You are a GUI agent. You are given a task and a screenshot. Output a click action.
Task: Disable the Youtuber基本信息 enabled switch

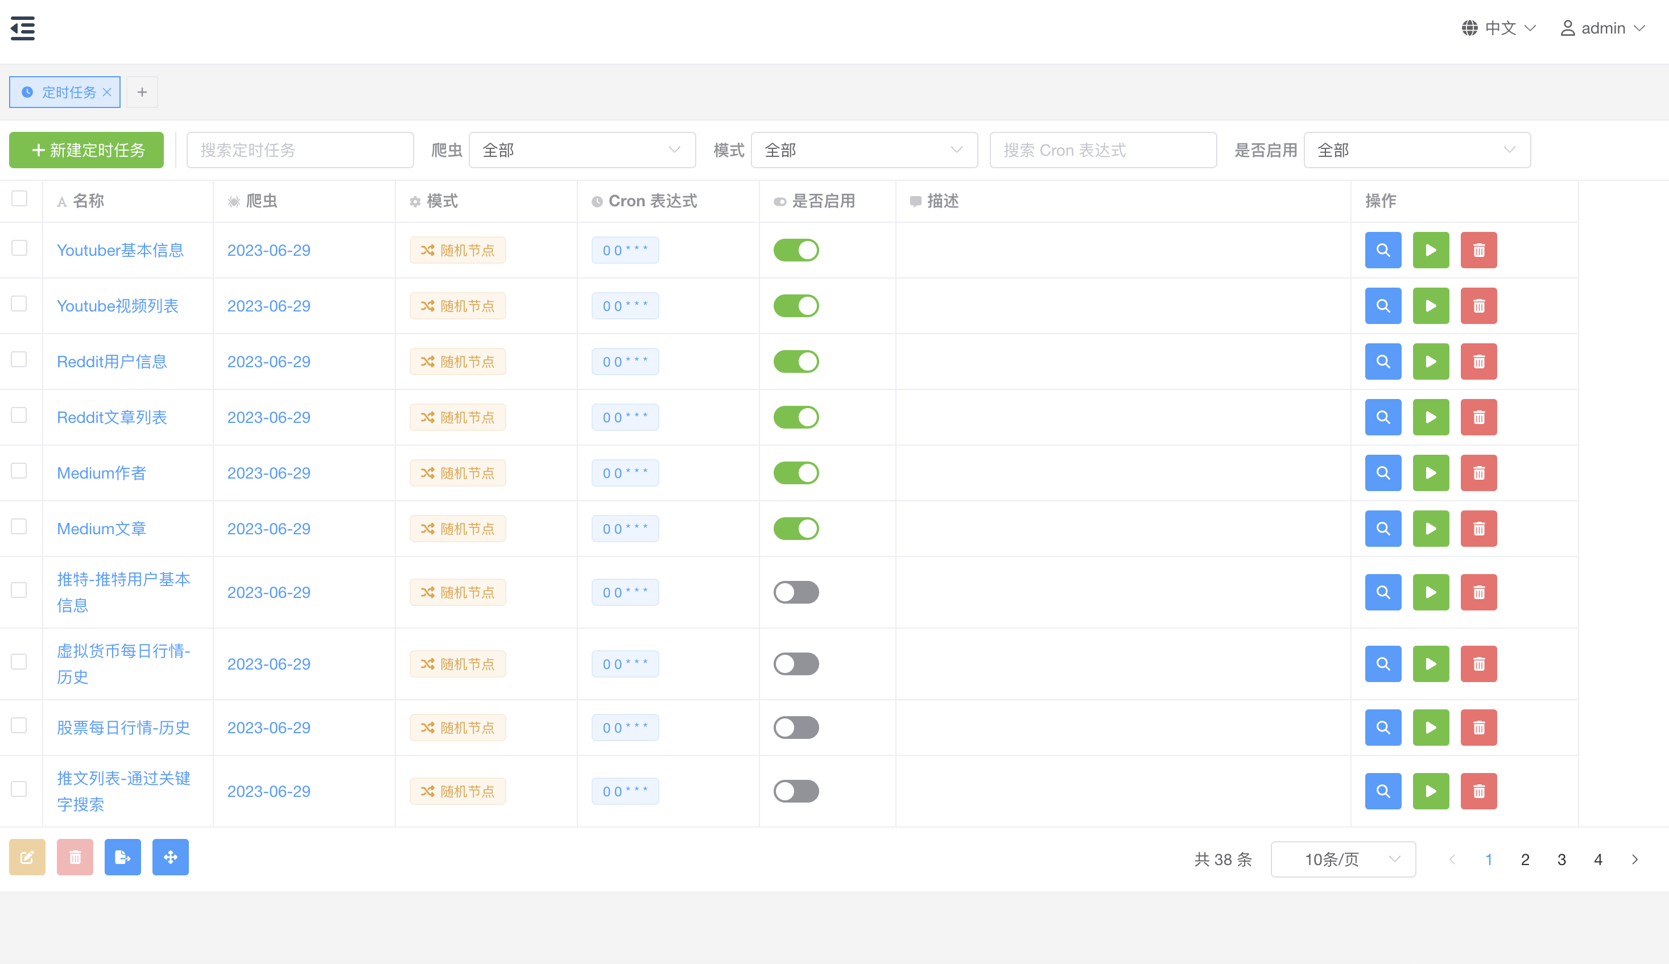pos(796,250)
